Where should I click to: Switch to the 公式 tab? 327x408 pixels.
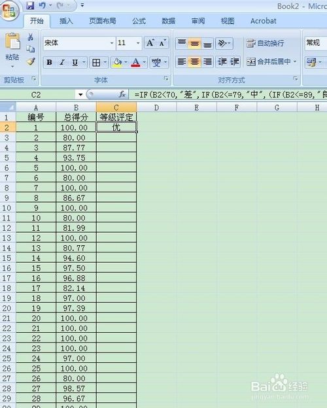(x=139, y=21)
